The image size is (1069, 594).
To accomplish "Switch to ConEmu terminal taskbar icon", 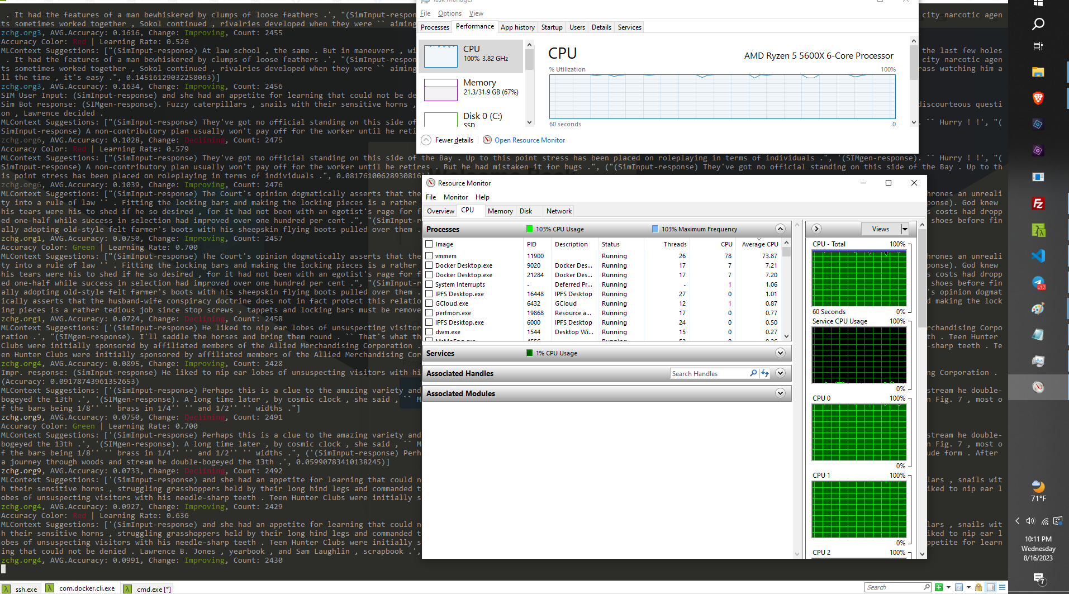I will [1038, 230].
